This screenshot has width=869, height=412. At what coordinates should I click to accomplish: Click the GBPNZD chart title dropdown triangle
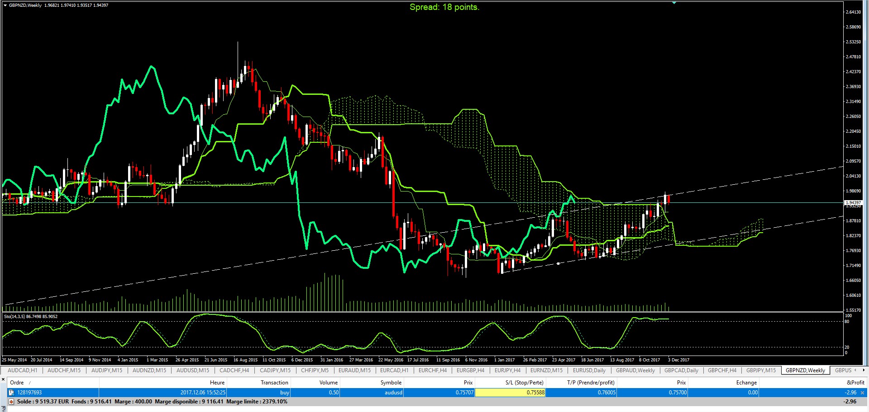pos(5,5)
